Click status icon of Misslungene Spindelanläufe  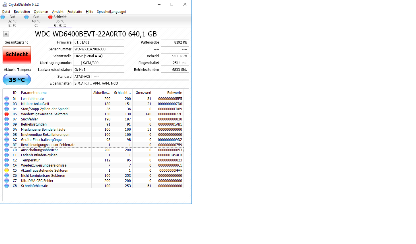pos(7,129)
